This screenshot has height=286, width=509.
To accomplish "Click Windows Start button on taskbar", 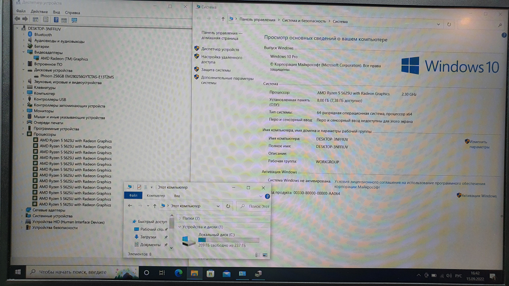I will pos(18,272).
